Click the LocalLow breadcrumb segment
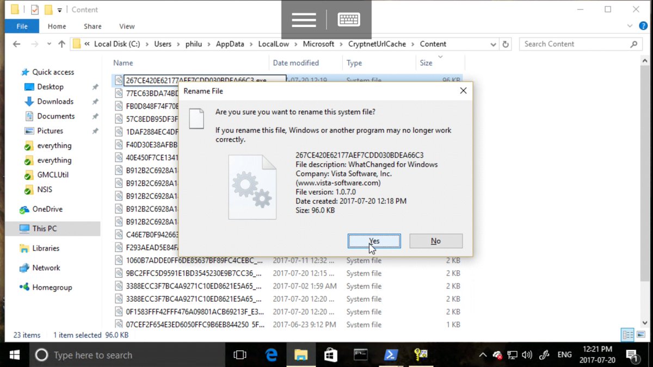The height and width of the screenshot is (367, 653). pos(274,44)
